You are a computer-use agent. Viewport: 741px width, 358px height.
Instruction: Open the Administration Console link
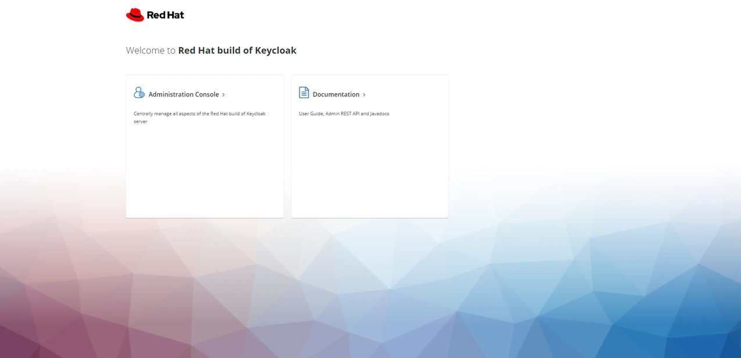[x=184, y=94]
